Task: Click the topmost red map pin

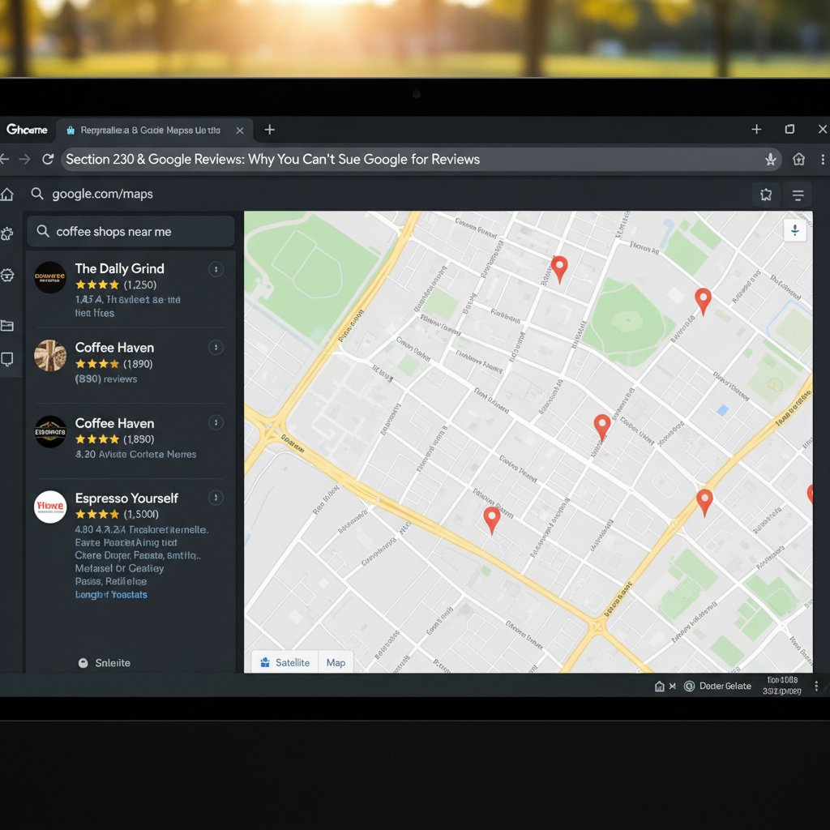Action: click(x=559, y=269)
